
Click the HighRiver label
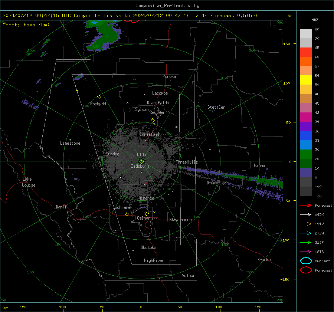(x=154, y=260)
